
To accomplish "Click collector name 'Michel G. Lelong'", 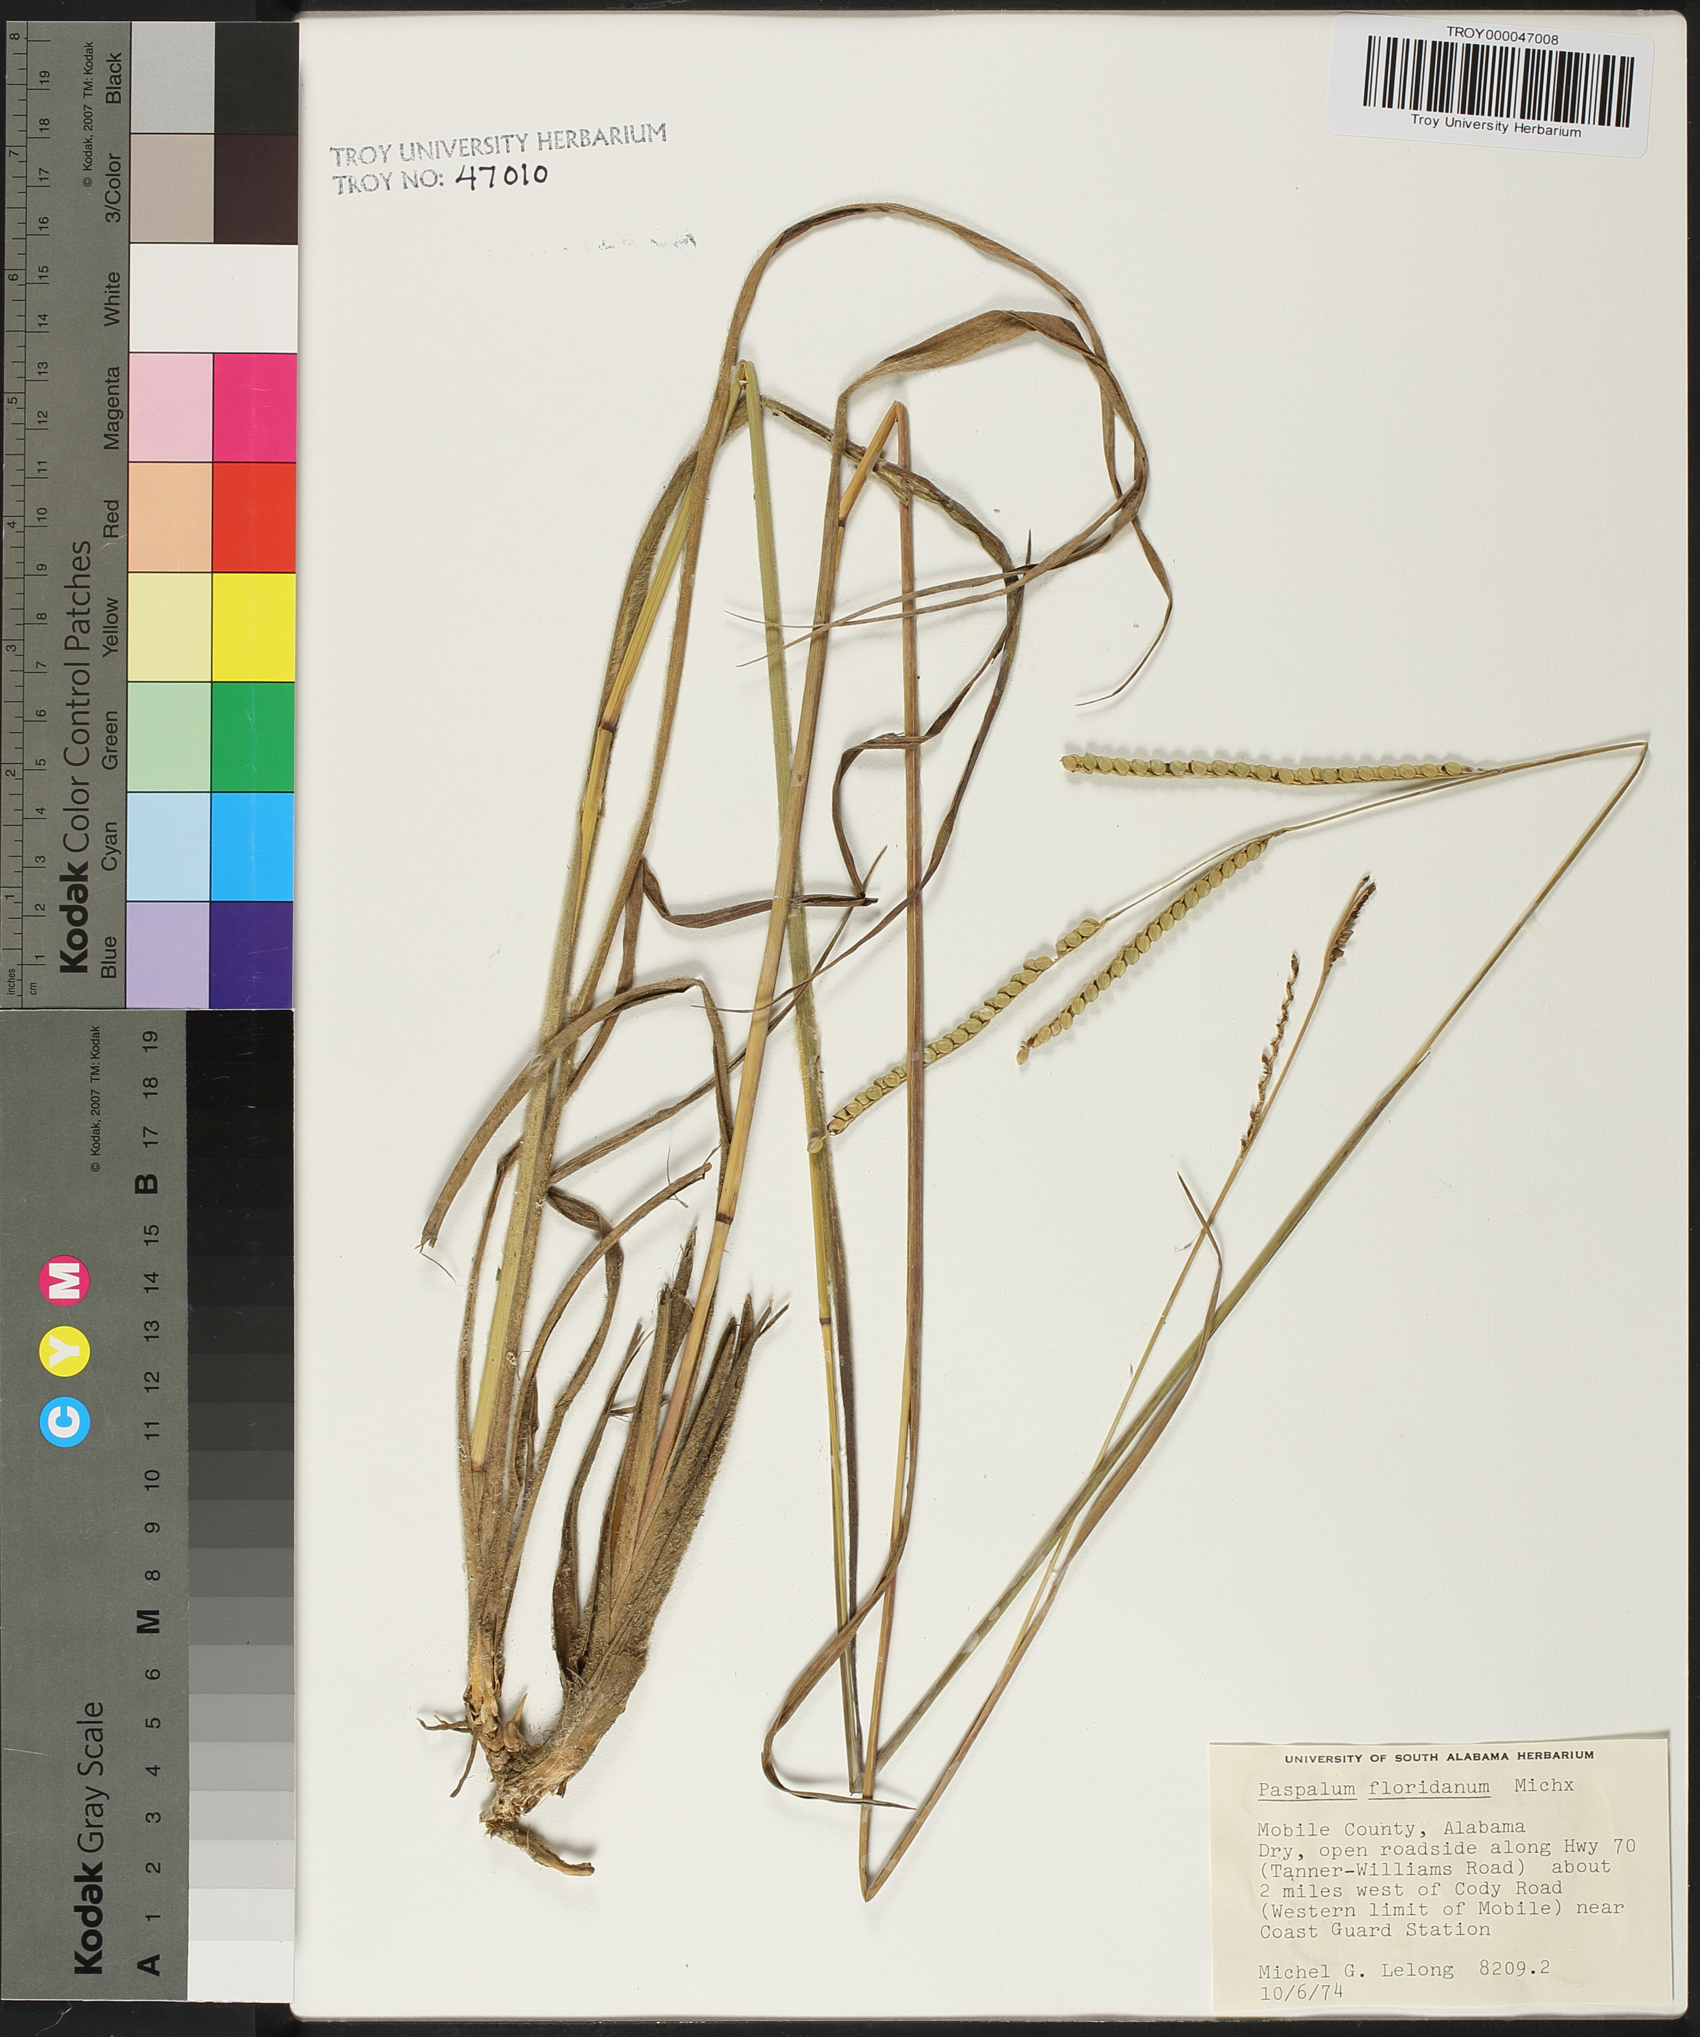I will tap(1355, 1971).
